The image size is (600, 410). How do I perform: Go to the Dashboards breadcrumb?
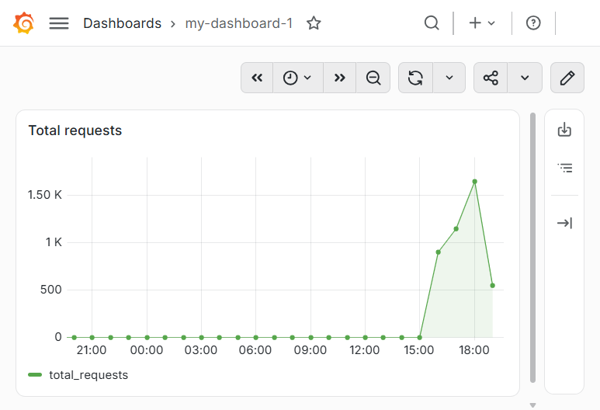[x=122, y=23]
